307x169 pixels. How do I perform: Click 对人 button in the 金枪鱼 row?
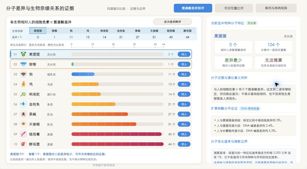click(184, 104)
